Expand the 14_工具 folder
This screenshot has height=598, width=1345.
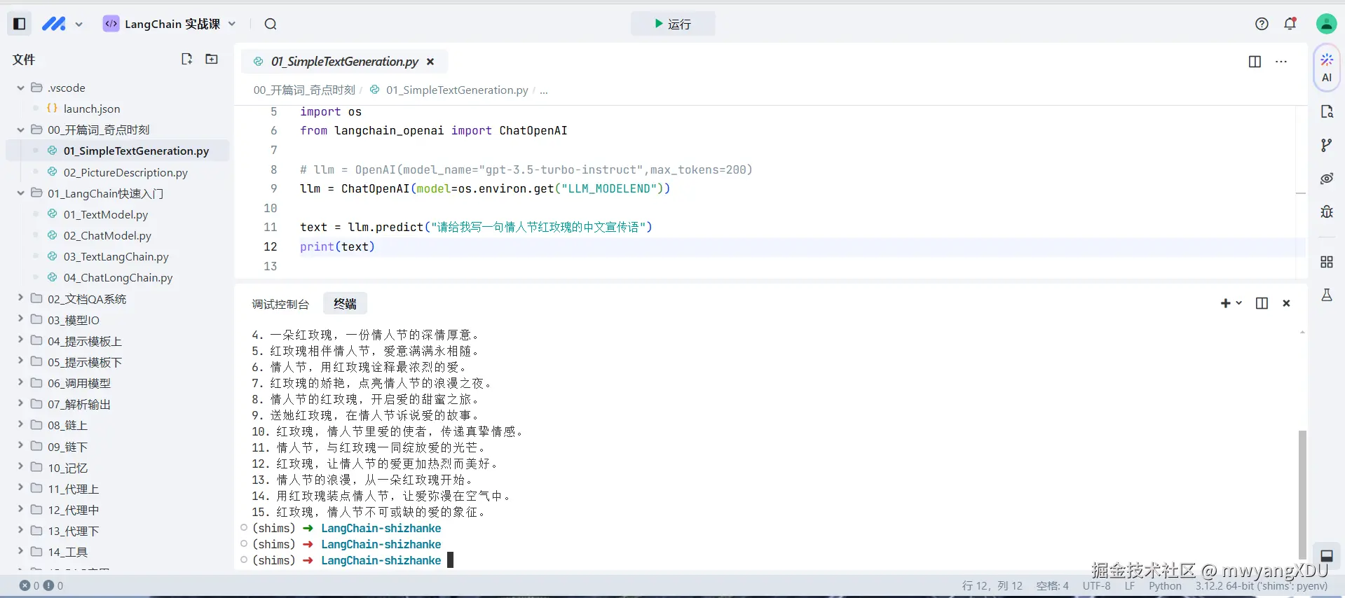click(x=20, y=551)
